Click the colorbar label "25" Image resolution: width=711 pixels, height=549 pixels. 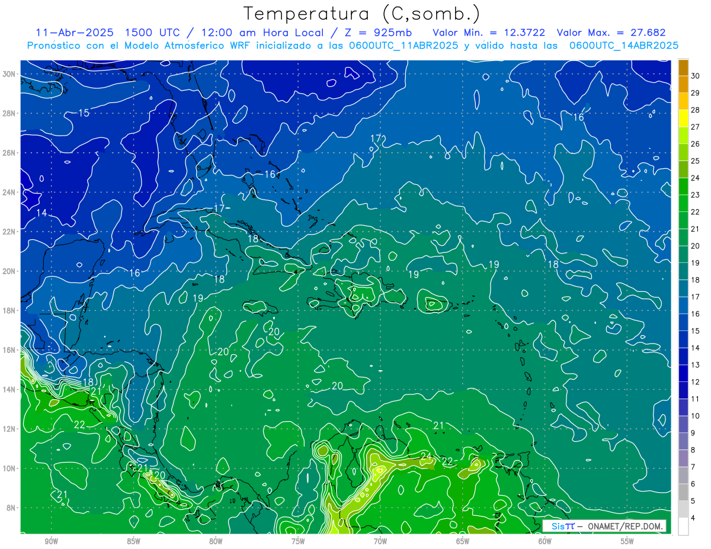tap(696, 161)
